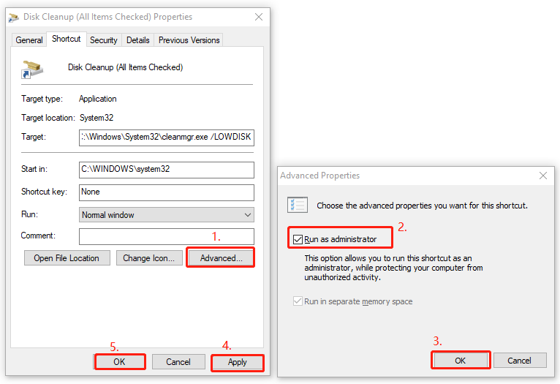The width and height of the screenshot is (560, 384).
Task: Apply changes with the Apply button
Action: 238,362
